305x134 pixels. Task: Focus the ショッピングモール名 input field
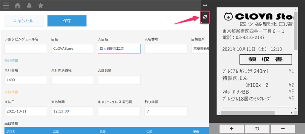click(26, 49)
